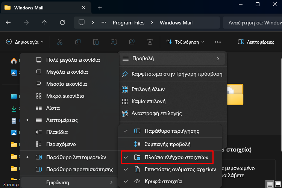
Task: Go back with the left arrow button
Action: (8, 23)
